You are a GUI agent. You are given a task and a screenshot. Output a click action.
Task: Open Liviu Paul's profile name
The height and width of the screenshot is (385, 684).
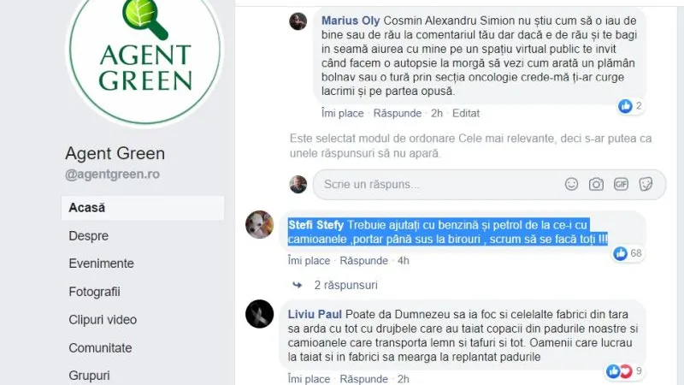point(315,314)
